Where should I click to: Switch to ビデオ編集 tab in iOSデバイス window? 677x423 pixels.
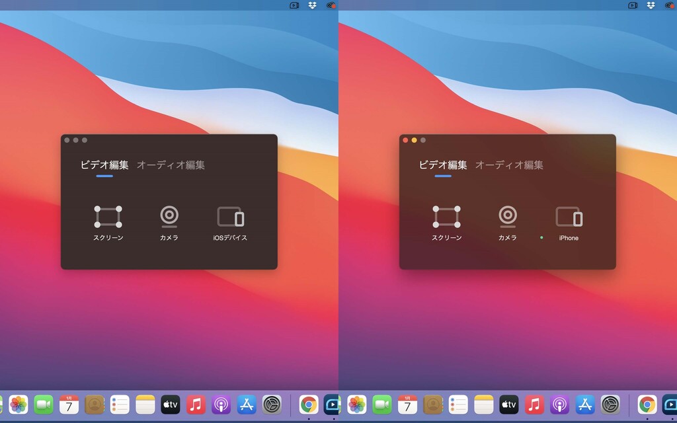click(104, 165)
